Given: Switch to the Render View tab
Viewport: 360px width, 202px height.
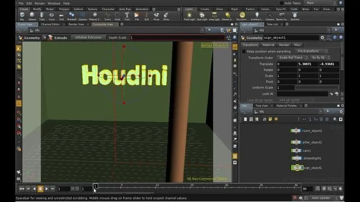Looking at the screenshot, I should coord(76,24).
